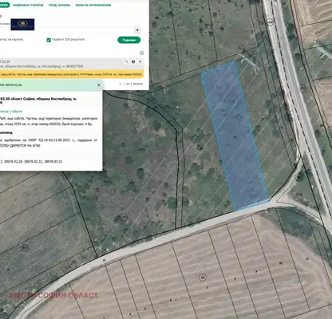Expand the search field dropdown arrow
The image size is (332, 319).
(137, 30)
